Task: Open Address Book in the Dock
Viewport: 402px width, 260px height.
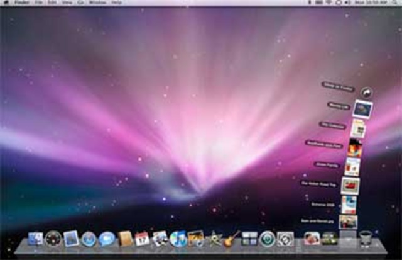Action: click(126, 239)
